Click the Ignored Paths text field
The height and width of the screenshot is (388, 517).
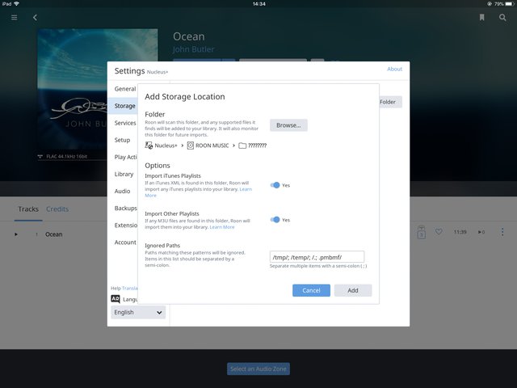coord(317,257)
